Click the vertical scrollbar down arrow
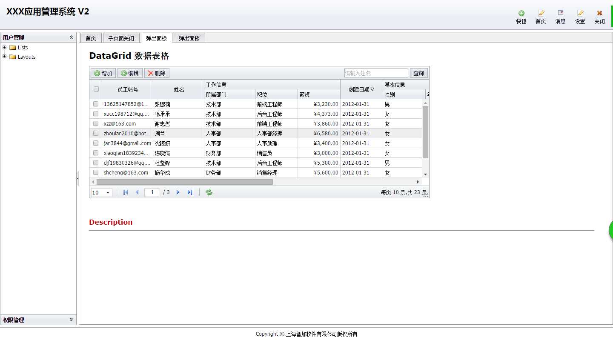The height and width of the screenshot is (340, 613). pos(425,174)
